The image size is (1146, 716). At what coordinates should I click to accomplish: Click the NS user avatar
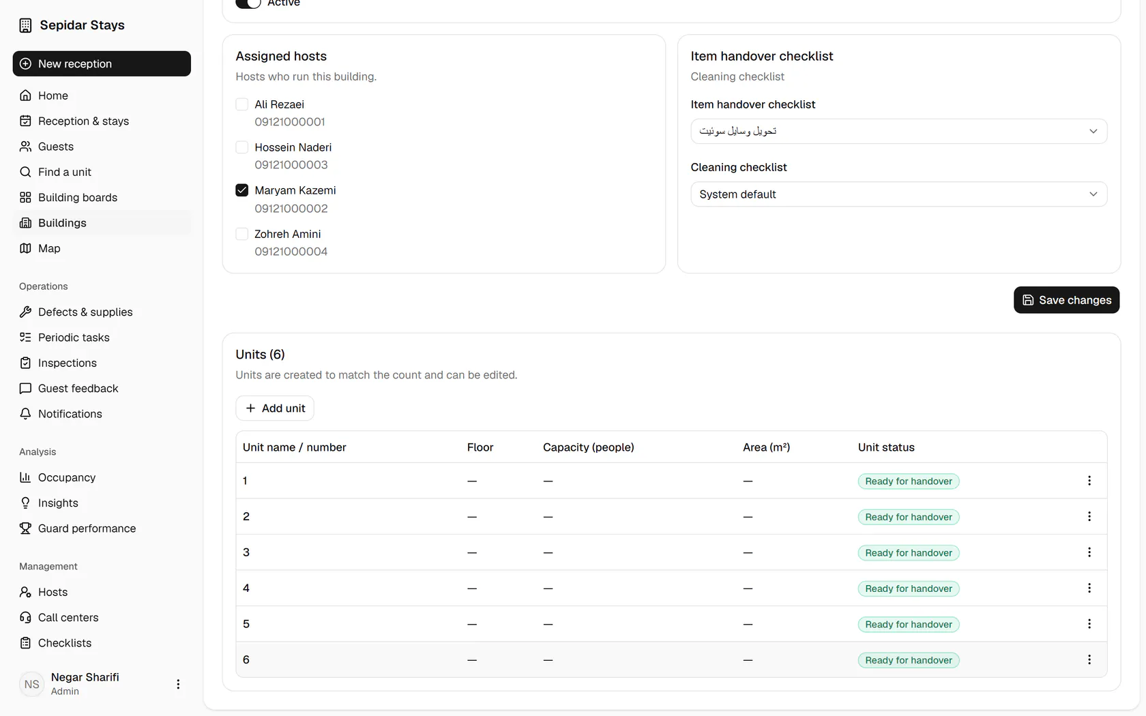tap(32, 684)
